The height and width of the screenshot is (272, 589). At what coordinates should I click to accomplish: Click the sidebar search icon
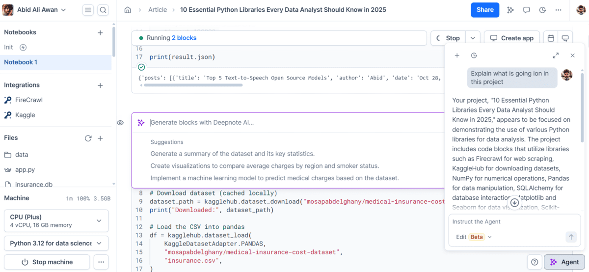click(x=103, y=10)
